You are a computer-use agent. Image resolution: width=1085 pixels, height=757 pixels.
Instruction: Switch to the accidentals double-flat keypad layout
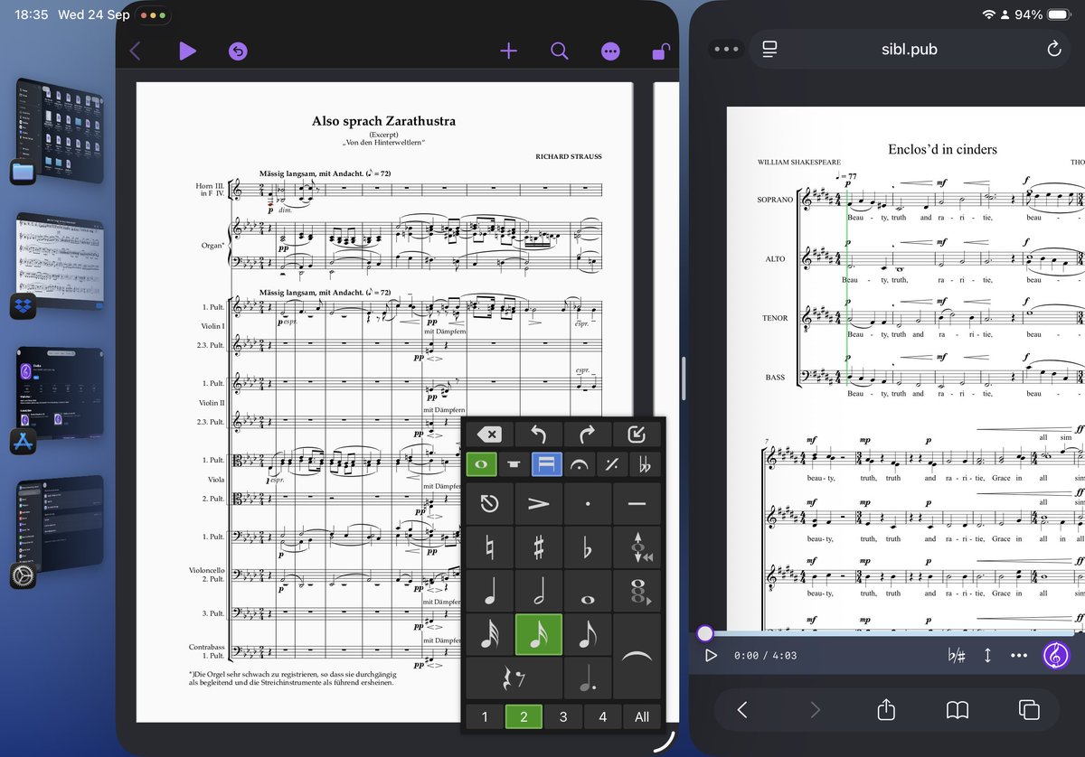[645, 464]
